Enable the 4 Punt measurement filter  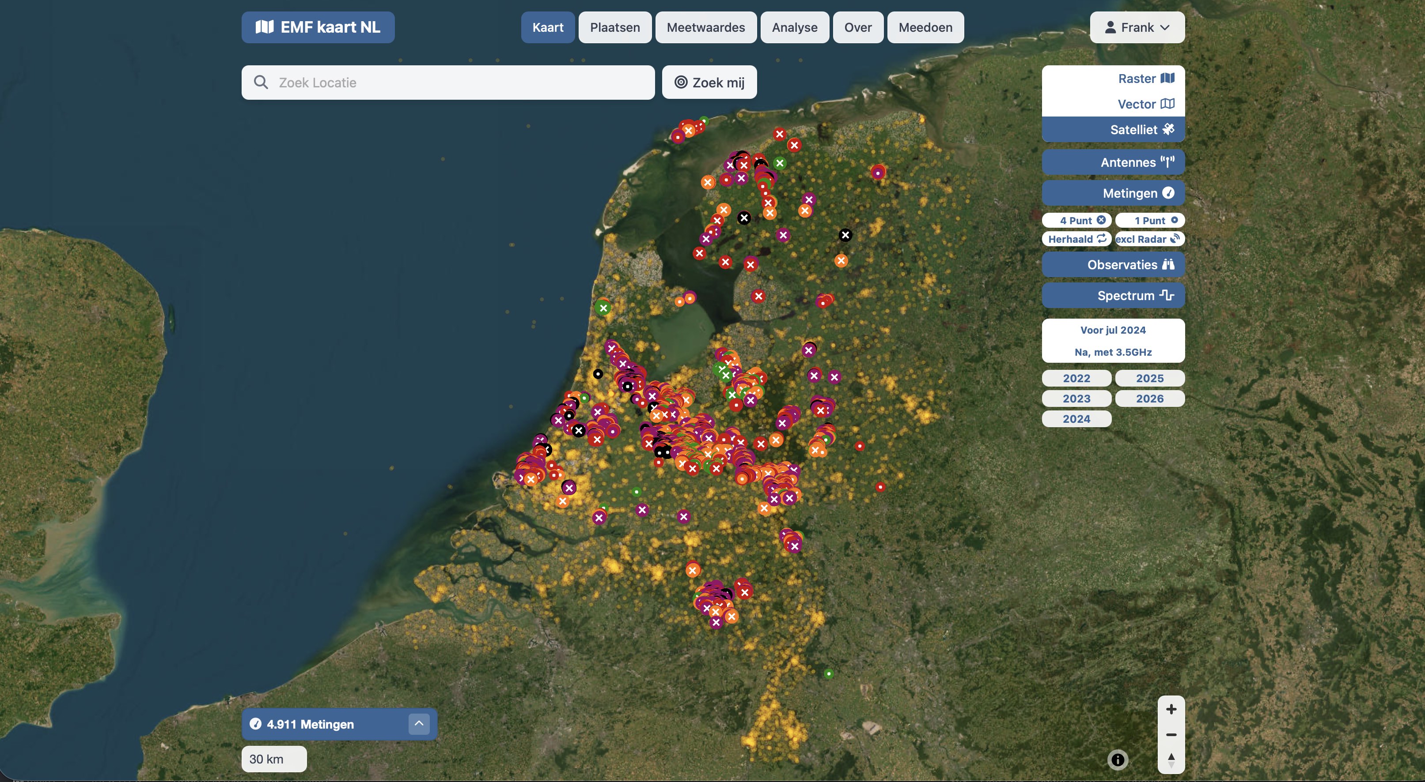[1076, 221]
